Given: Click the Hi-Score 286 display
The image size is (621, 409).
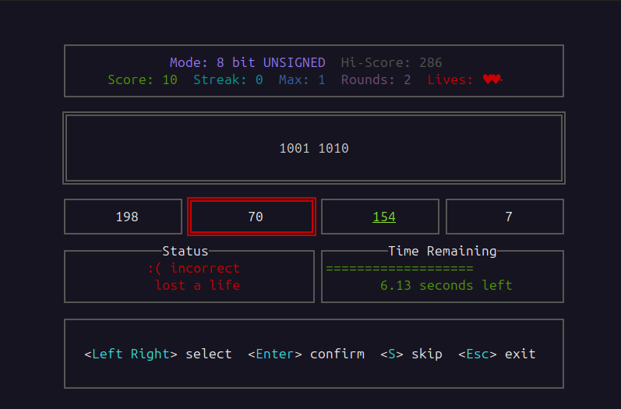Looking at the screenshot, I should click(391, 62).
